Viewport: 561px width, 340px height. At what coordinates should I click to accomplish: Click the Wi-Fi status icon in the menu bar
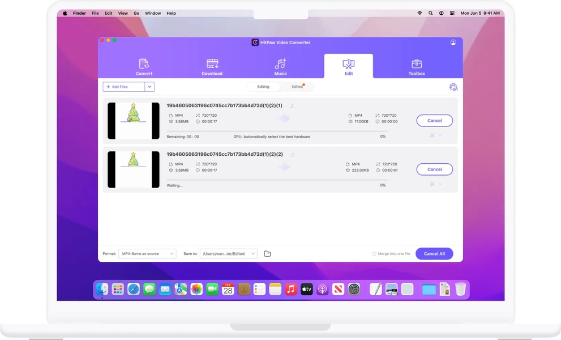(x=419, y=13)
